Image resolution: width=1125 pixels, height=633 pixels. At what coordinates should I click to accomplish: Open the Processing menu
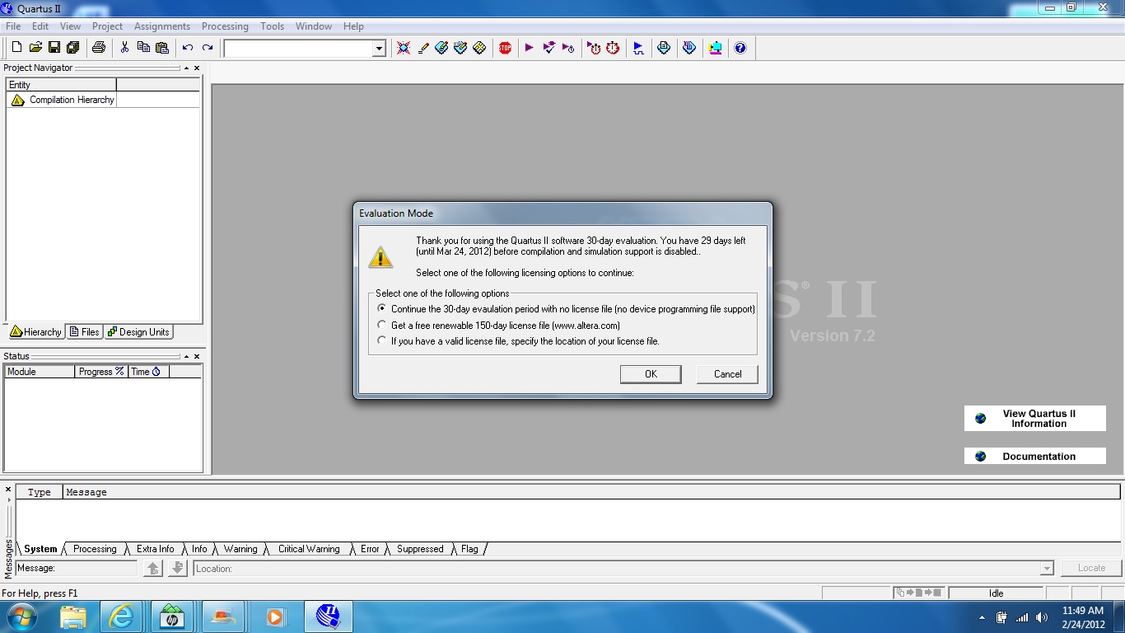[225, 26]
